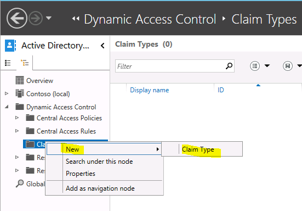This screenshot has height=211, width=302.
Task: Sort by Display name column header
Action: (150, 90)
